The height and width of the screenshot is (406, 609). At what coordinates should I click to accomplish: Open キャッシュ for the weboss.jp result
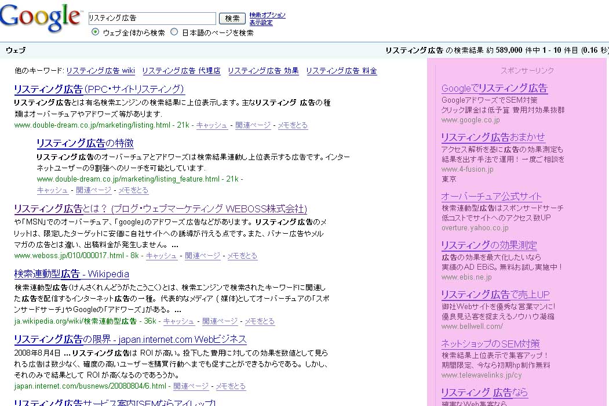(x=161, y=256)
